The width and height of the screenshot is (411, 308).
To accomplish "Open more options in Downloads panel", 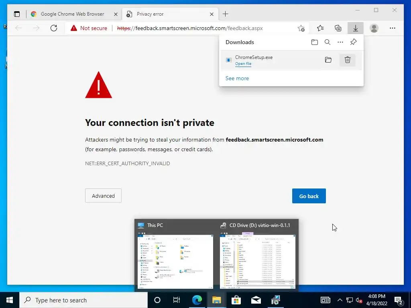I will click(x=340, y=42).
